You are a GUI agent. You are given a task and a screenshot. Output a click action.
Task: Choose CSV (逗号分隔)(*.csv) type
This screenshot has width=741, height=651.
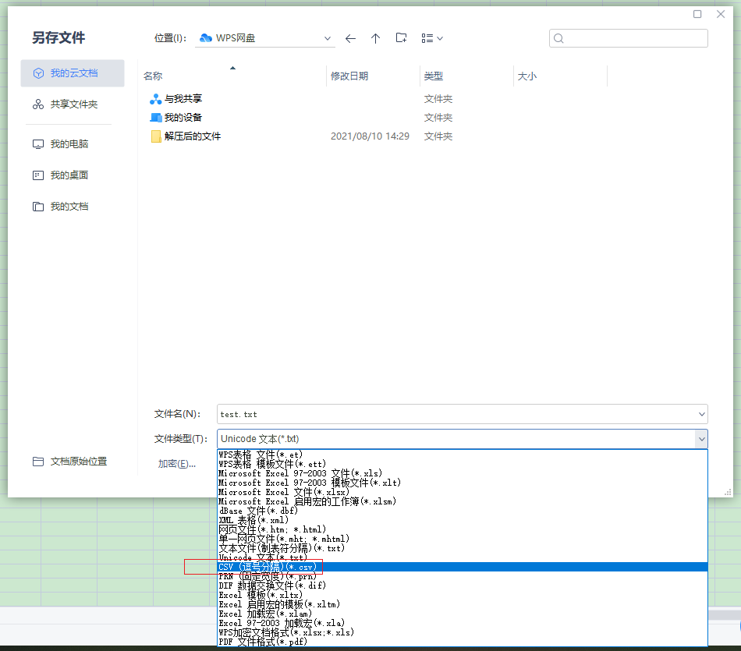463,567
